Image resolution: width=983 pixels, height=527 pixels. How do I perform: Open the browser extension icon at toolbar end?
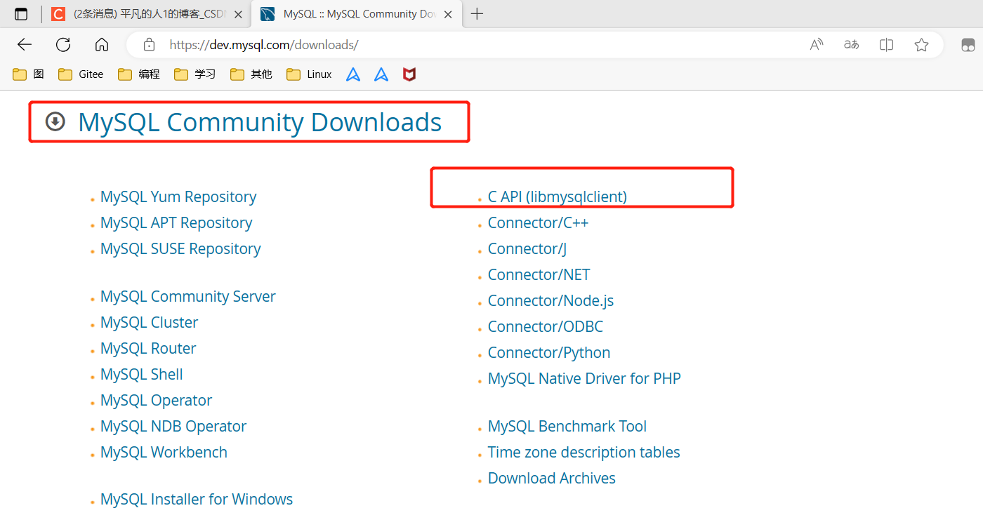pyautogui.click(x=968, y=45)
